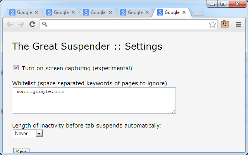Reload the current page
Screen dimensions: 248x155
[33, 24]
